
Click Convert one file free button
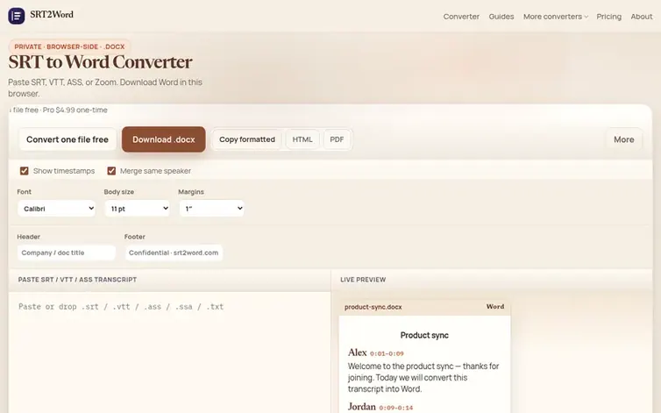pos(68,139)
